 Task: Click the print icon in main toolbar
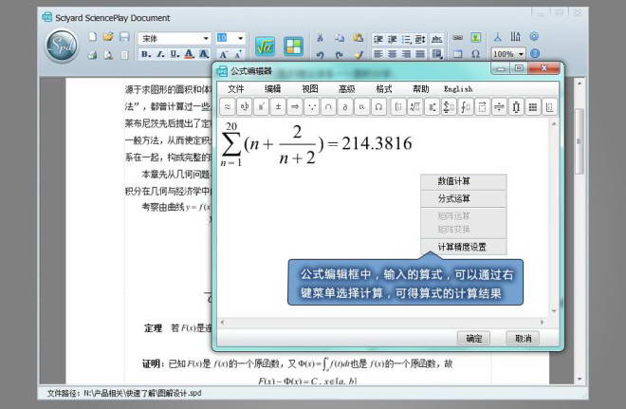pyautogui.click(x=92, y=55)
